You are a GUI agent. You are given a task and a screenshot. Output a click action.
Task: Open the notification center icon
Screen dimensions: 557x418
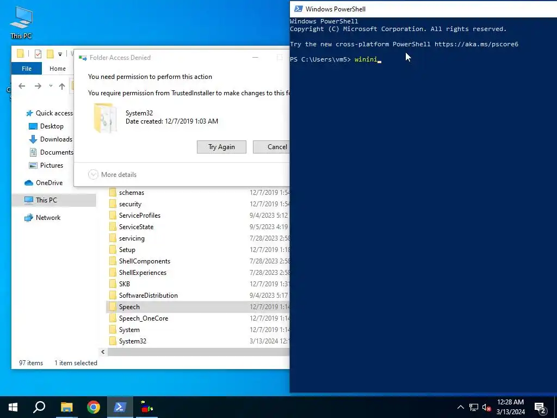coord(540,407)
